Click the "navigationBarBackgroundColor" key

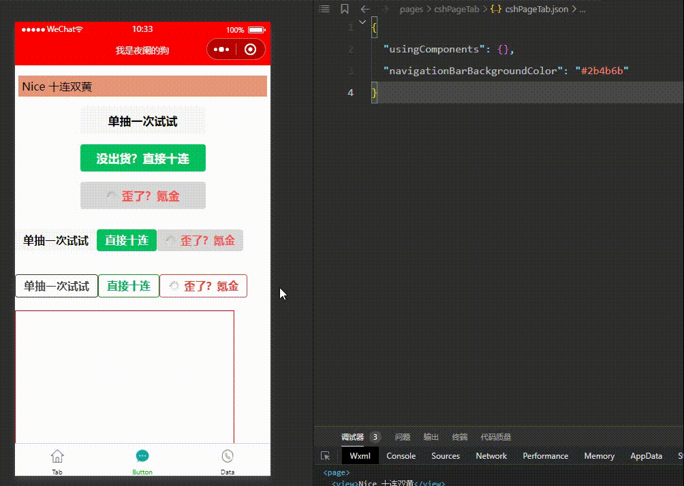pyautogui.click(x=473, y=71)
